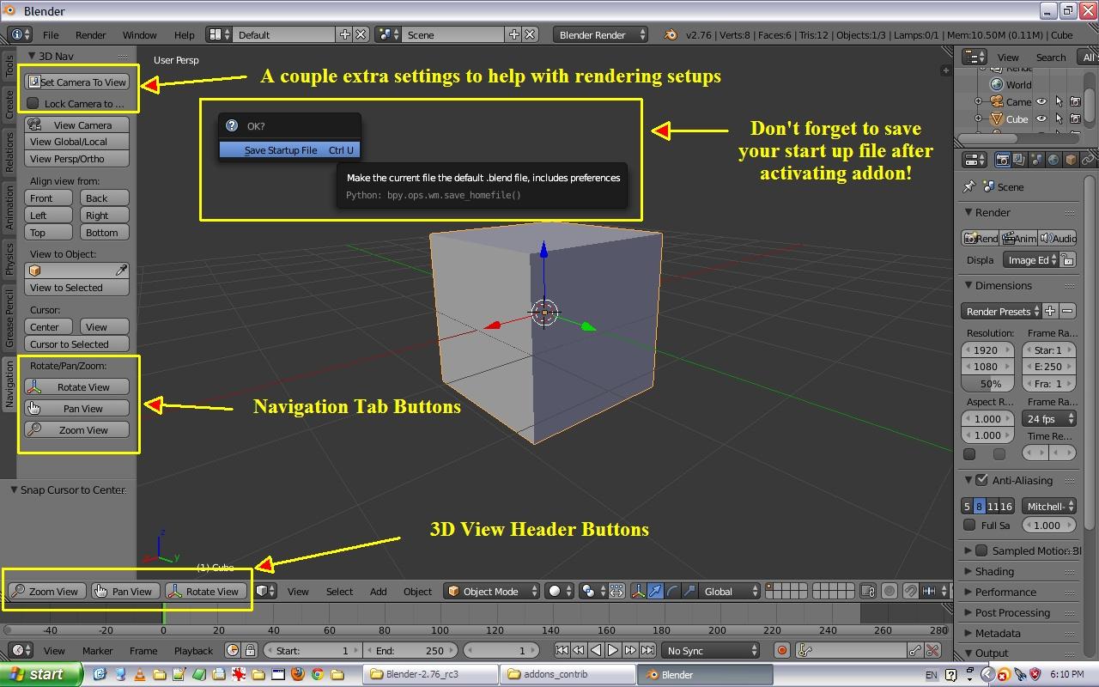Click the auto keyframe record button

781,650
